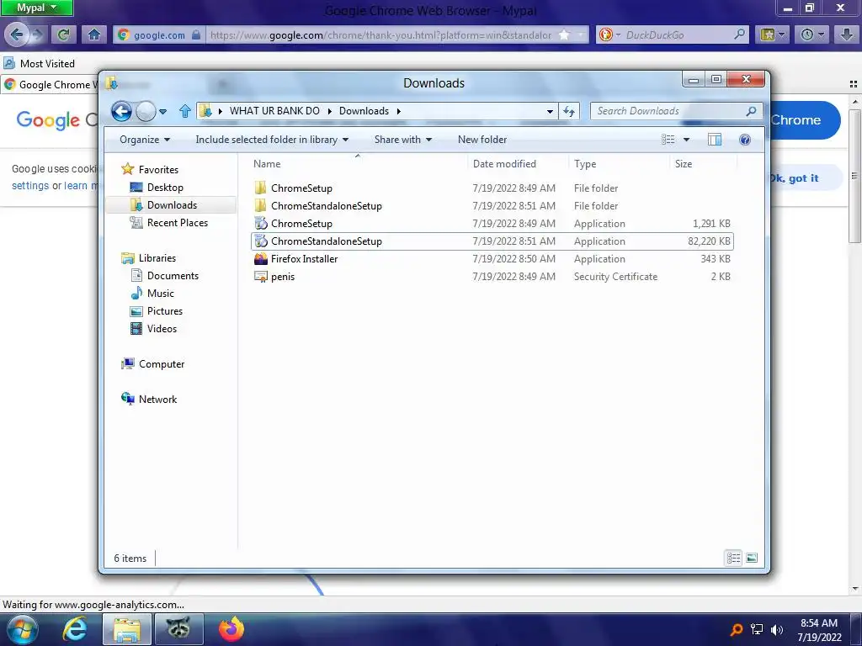Click WHAT UR BANK DO breadcrumb
Screen dimensions: 862x646
[274, 111]
